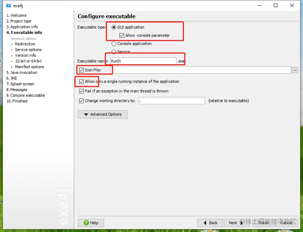Viewport: 303px width, 232px height.
Task: Go to step 2. Project type
Action: click(x=19, y=21)
